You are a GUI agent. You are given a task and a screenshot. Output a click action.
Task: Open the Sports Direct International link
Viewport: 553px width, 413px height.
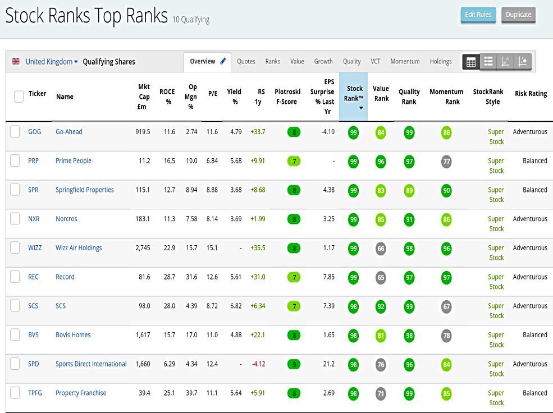(x=91, y=364)
